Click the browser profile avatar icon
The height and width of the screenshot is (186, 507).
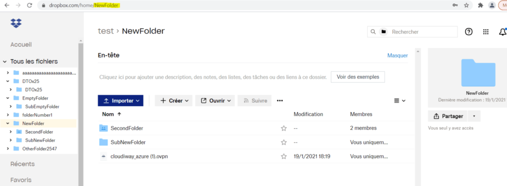[492, 5]
